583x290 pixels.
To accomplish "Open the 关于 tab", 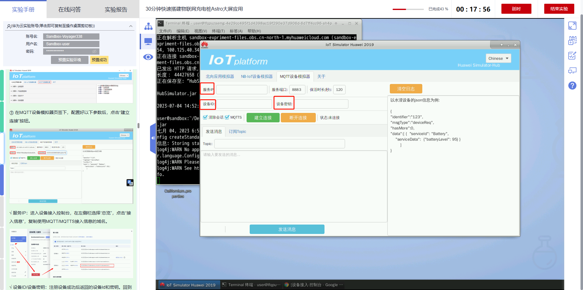I will [321, 76].
